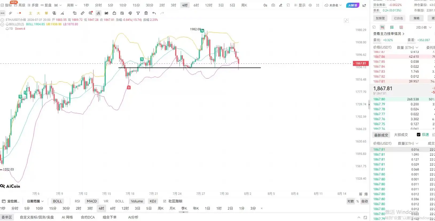Screen dimensions: 435x221
Task: Toggle the MACD indicator
Action: point(92,201)
